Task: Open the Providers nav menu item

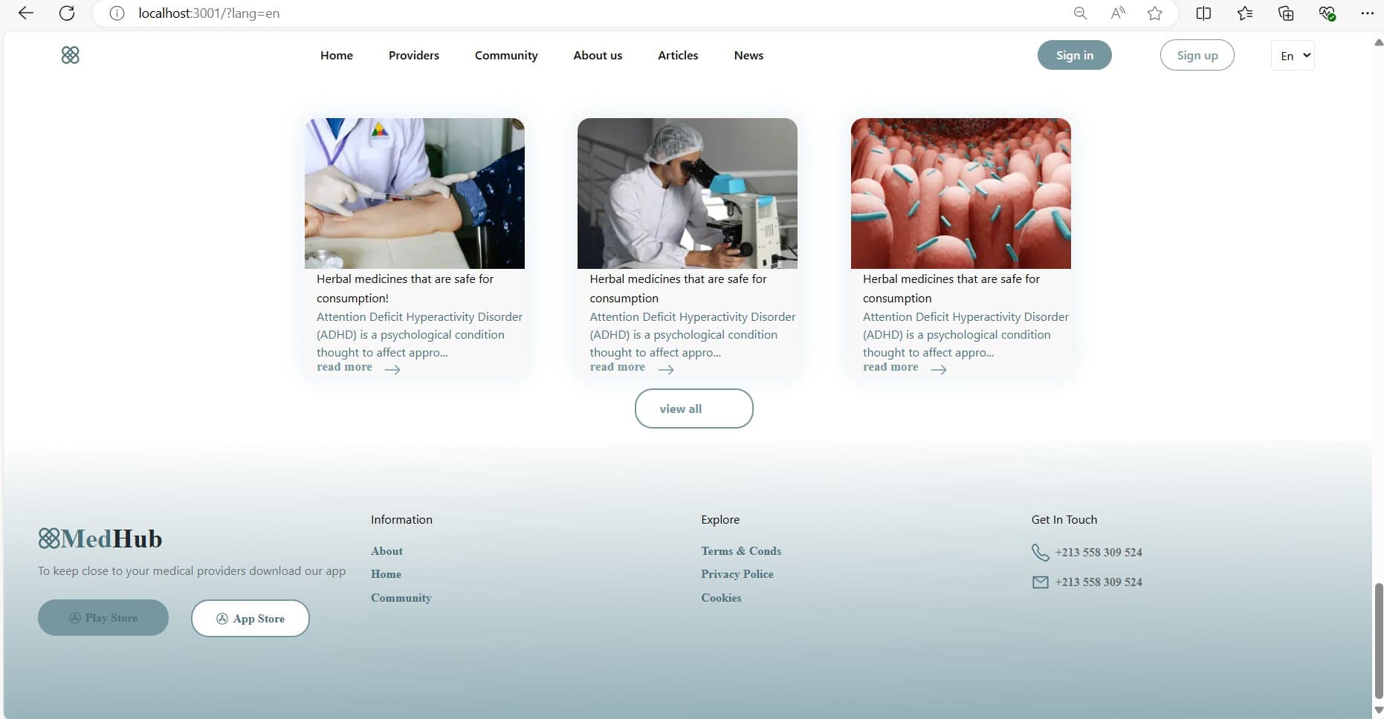Action: click(413, 56)
